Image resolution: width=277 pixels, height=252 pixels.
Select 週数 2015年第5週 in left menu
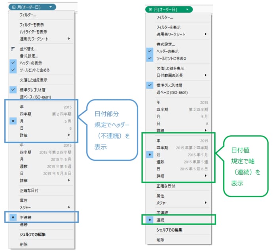[42, 166]
